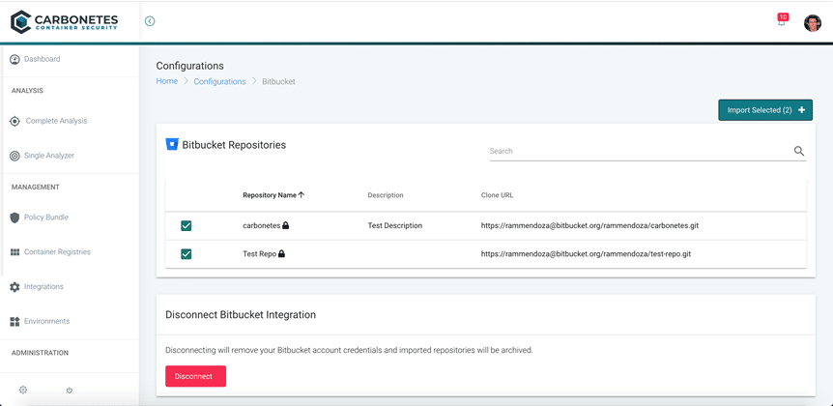Uncheck the Test Repo checkbox
Image resolution: width=833 pixels, height=406 pixels.
coord(186,254)
